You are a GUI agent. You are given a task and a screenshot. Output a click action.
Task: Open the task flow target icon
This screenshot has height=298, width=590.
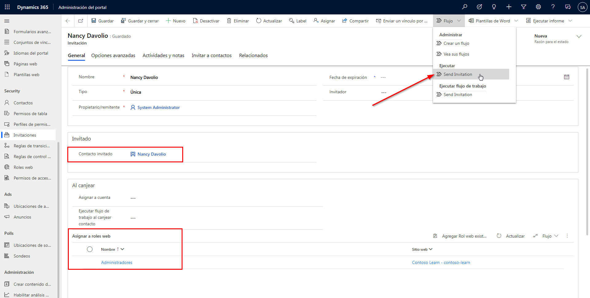(479, 7)
